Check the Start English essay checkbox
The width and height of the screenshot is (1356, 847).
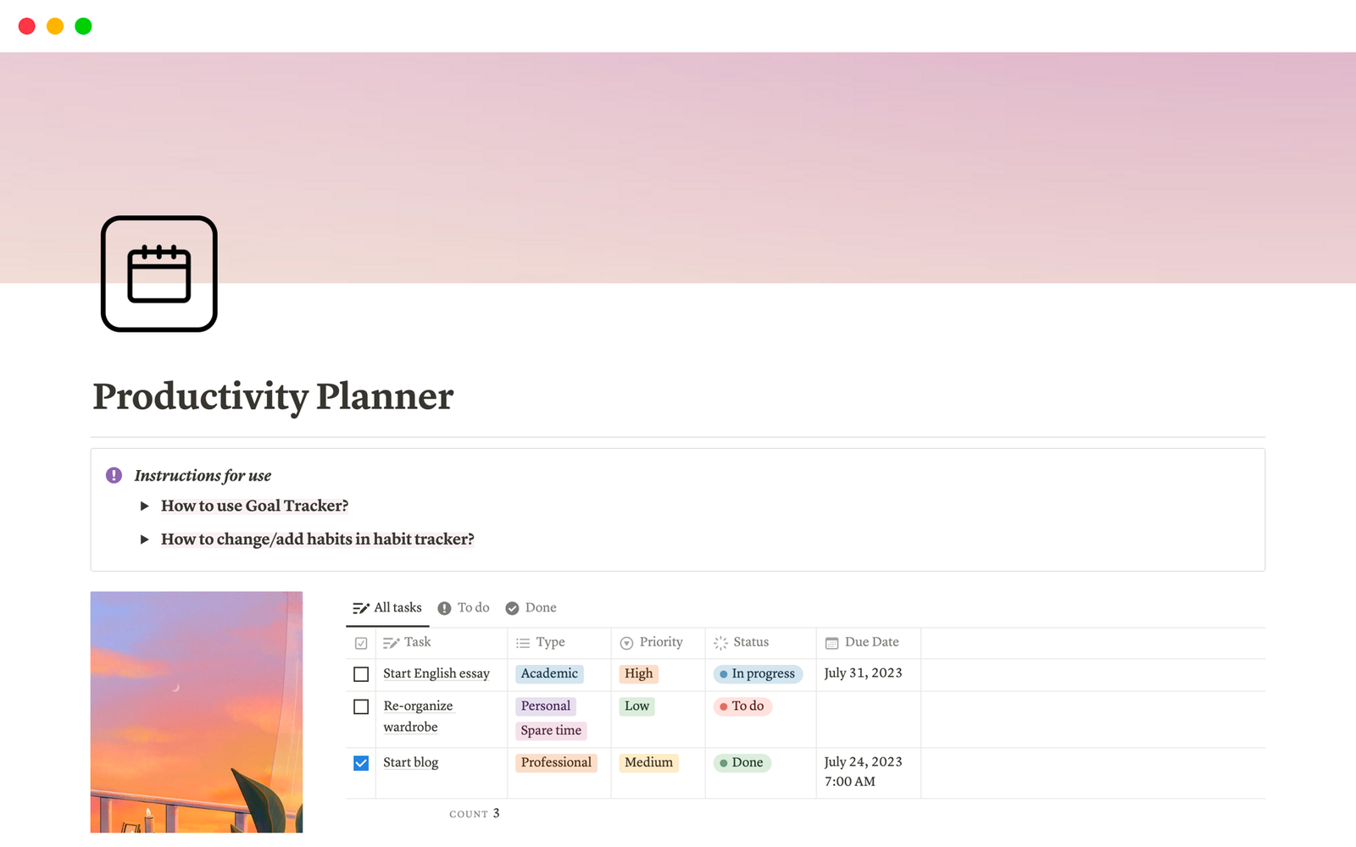[361, 674]
